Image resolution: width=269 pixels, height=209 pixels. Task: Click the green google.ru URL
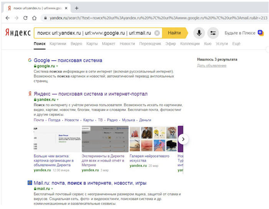(x=46, y=66)
